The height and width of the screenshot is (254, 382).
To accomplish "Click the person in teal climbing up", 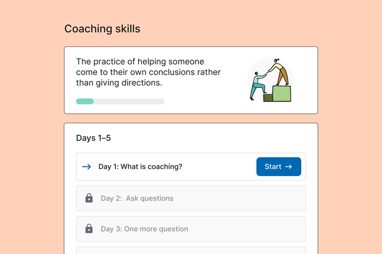I will click(x=258, y=86).
